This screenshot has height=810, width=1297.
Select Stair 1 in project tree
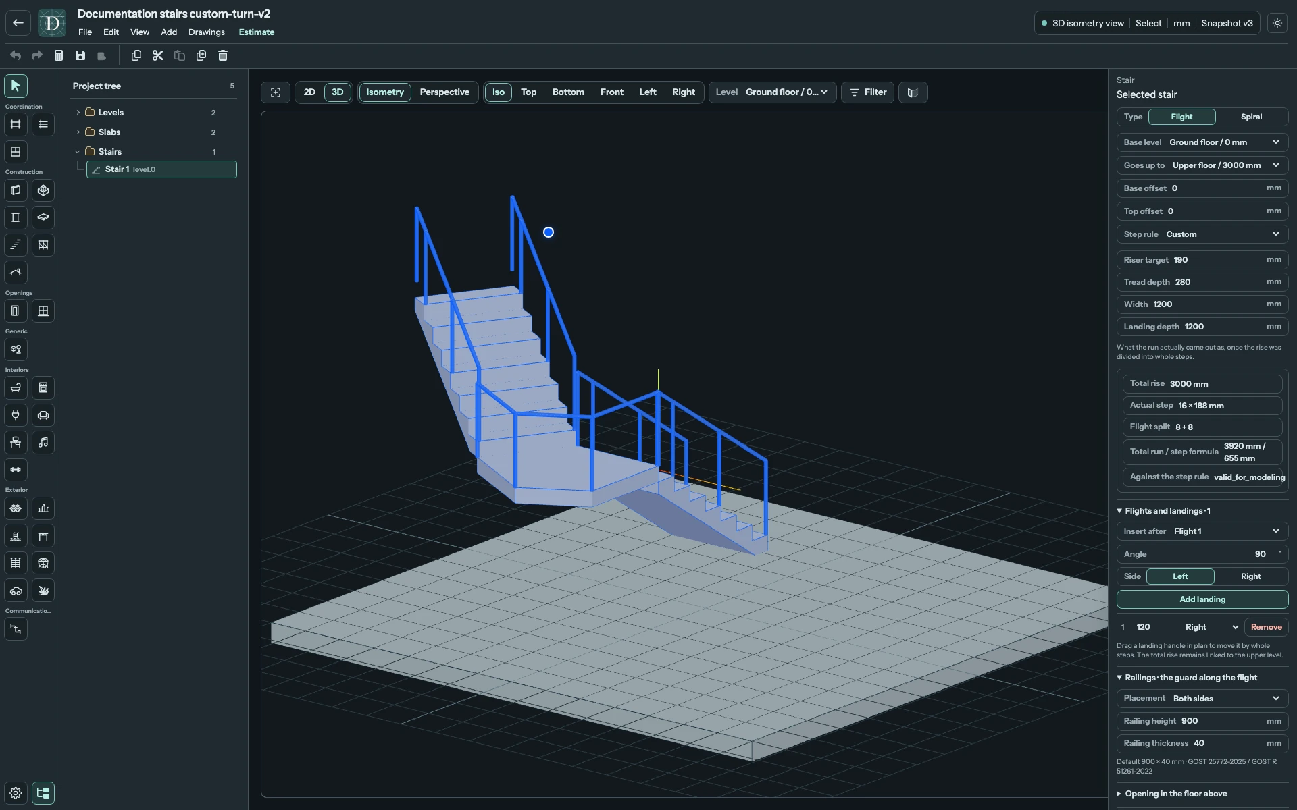tap(161, 169)
